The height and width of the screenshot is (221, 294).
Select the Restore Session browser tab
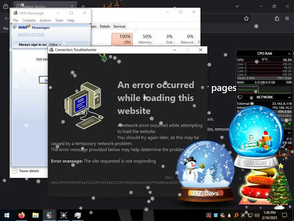45,6
